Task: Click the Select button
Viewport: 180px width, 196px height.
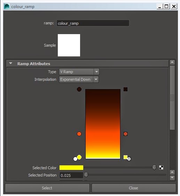Action: [47, 188]
